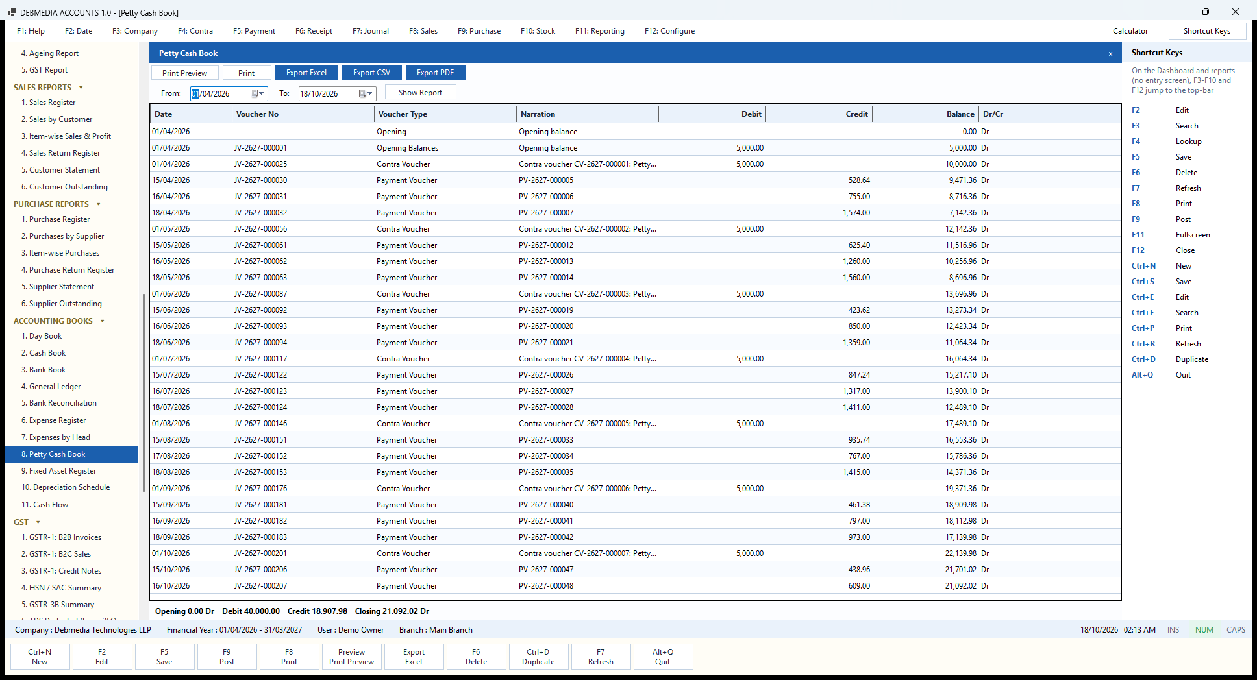Click the Export Excel blue button
Screen dimensions: 1257x680
tap(306, 73)
